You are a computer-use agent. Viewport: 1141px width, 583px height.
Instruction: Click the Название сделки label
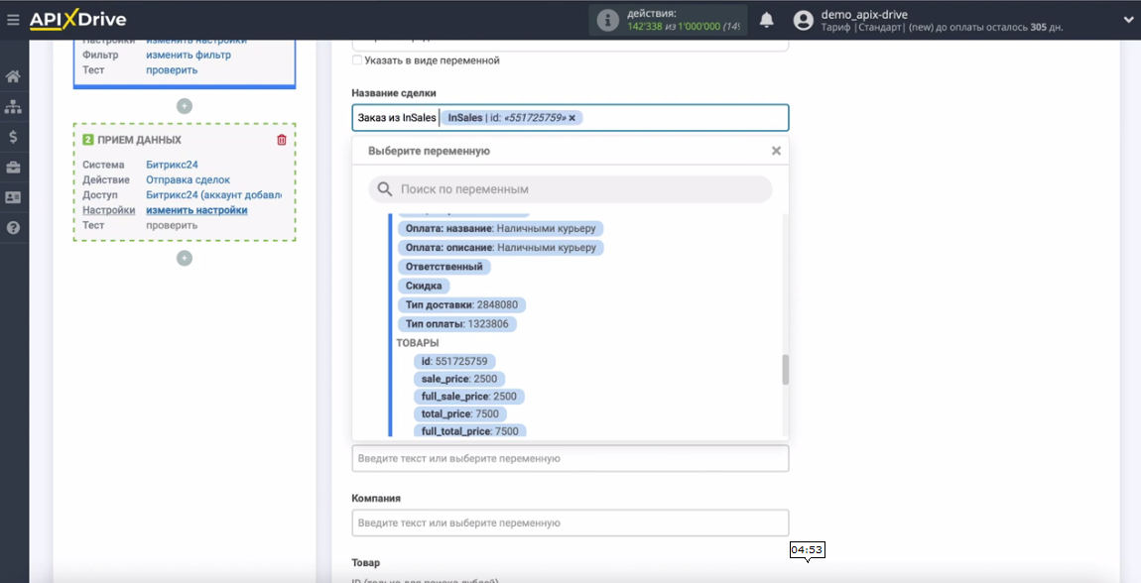pyautogui.click(x=394, y=92)
